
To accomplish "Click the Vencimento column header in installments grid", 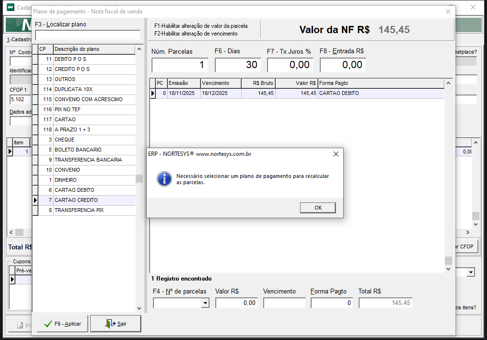I will click(220, 83).
